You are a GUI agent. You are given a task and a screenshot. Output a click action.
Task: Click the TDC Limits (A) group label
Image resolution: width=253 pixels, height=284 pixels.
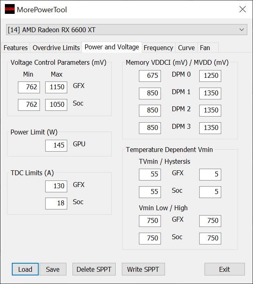pos(32,173)
